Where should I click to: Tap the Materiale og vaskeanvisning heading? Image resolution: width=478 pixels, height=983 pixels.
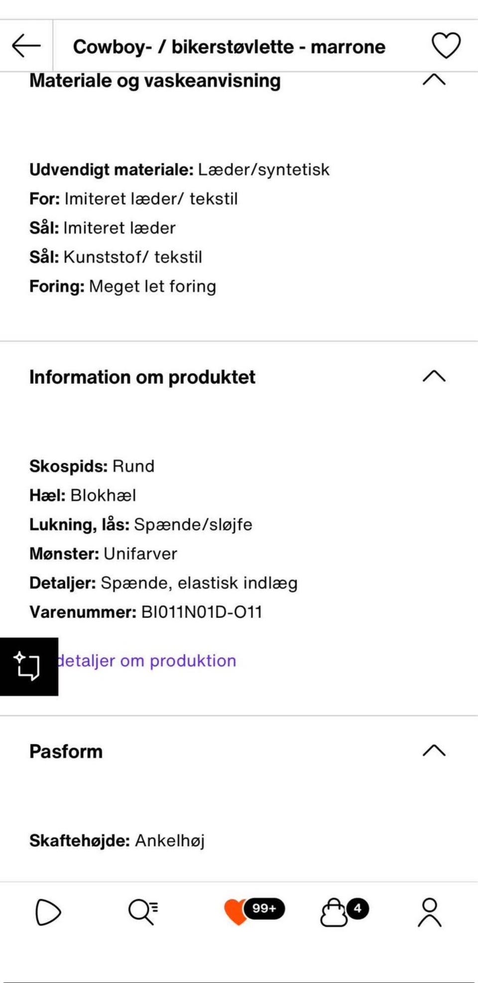coord(155,81)
